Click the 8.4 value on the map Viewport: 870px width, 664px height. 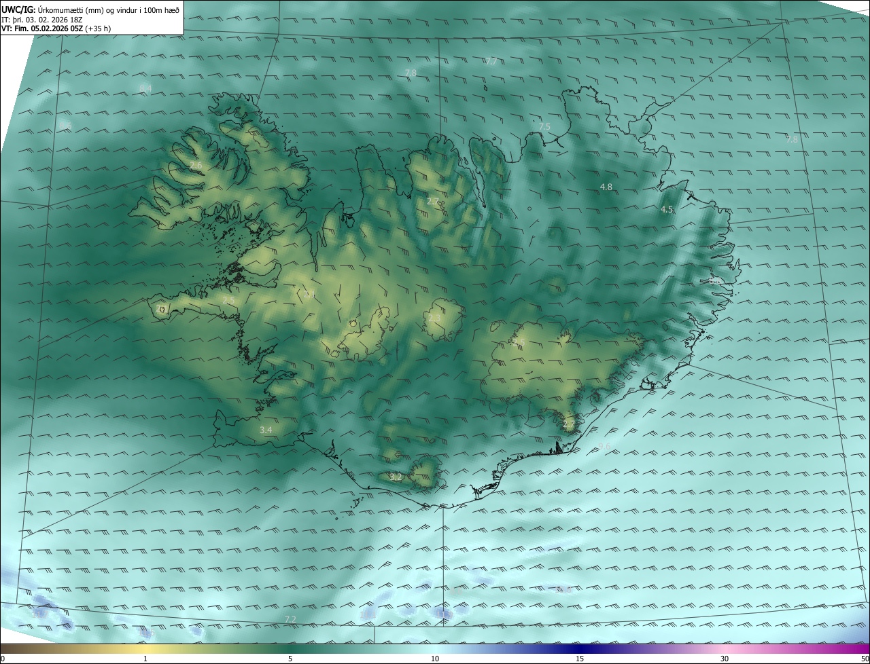145,88
